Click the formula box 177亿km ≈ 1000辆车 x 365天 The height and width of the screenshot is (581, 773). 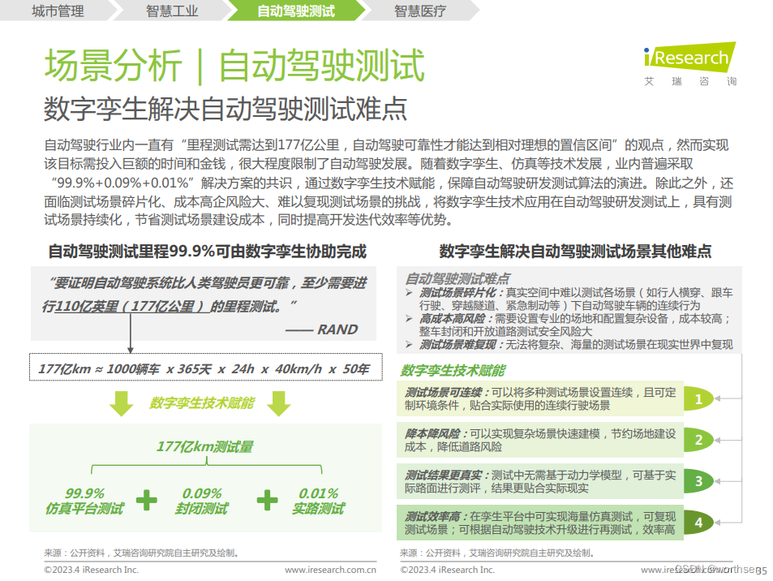coord(205,368)
